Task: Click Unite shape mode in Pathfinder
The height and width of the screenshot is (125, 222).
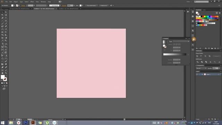Action: [x=197, y=56]
